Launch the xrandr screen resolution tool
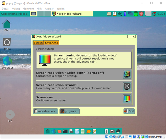 [127, 87]
